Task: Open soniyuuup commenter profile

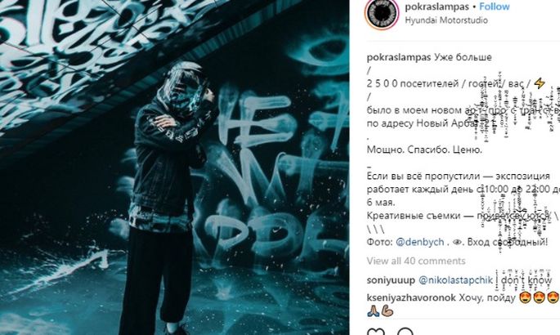Action: (x=391, y=280)
